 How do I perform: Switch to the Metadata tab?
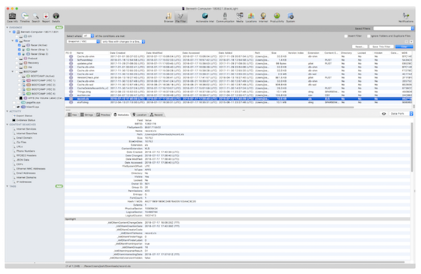(x=121, y=115)
